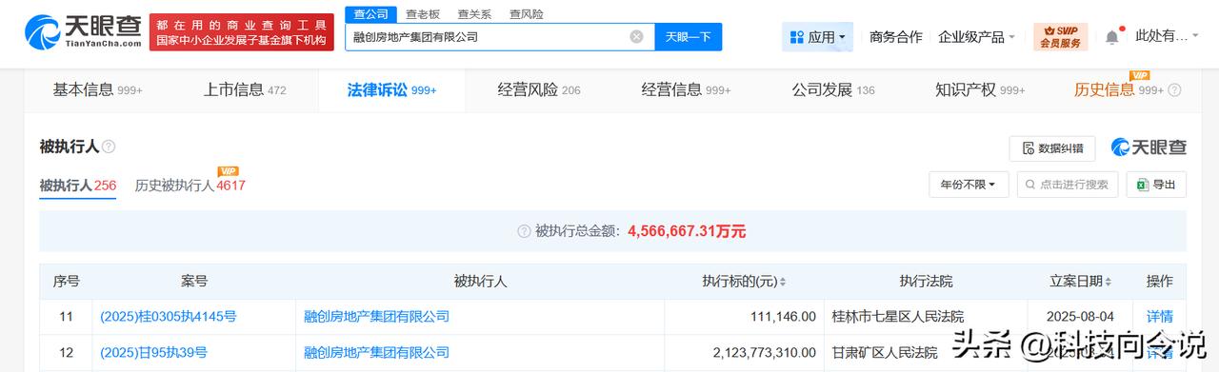Open the 基本信息 tab

tap(97, 90)
